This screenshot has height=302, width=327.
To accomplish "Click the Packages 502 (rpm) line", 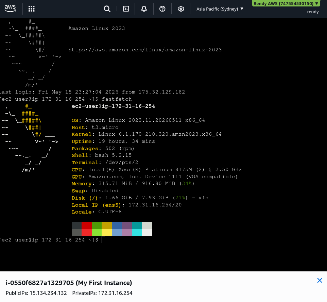I will point(103,148).
